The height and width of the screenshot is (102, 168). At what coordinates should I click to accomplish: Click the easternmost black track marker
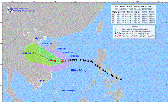tap(121, 79)
